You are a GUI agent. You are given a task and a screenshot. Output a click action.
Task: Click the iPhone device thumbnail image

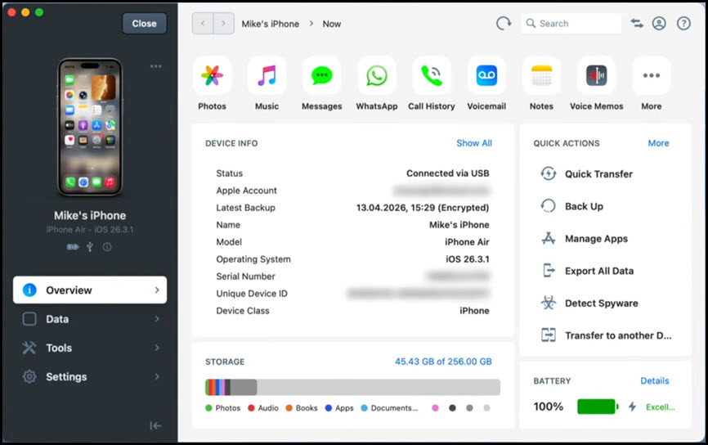[x=90, y=127]
